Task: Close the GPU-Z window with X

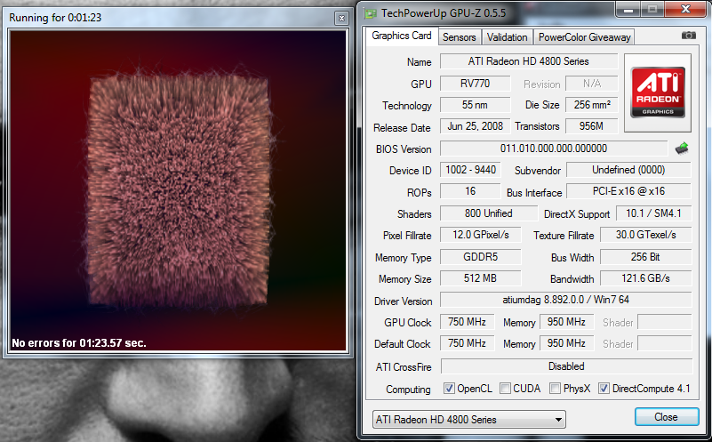Action: (685, 10)
